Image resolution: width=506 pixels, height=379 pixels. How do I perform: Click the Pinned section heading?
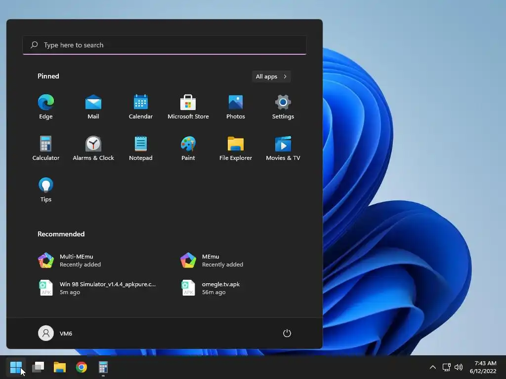(x=48, y=76)
